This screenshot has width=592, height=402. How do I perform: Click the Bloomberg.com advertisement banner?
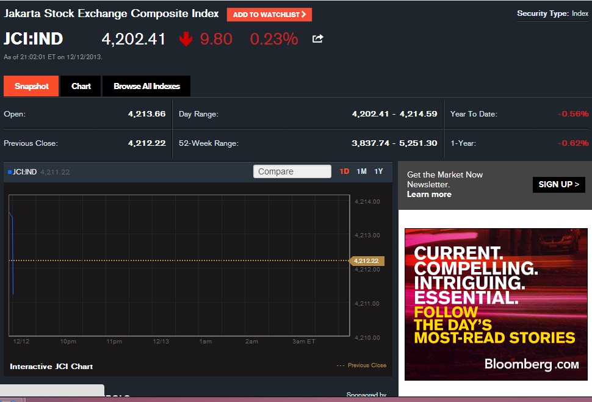pos(496,304)
